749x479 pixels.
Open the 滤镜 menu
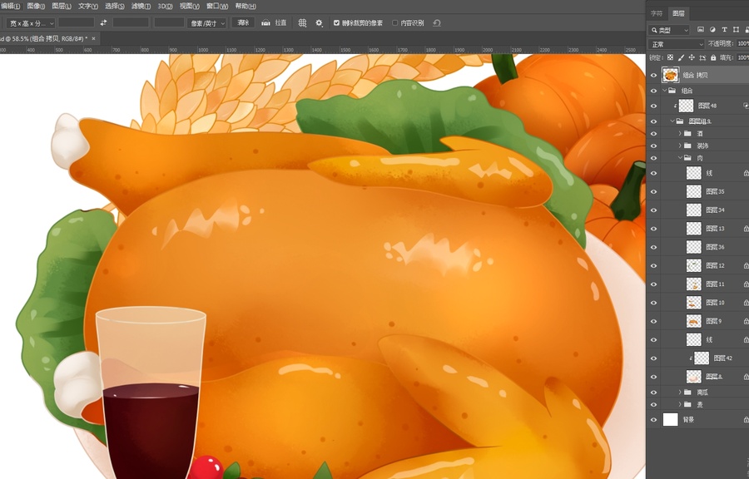141,6
